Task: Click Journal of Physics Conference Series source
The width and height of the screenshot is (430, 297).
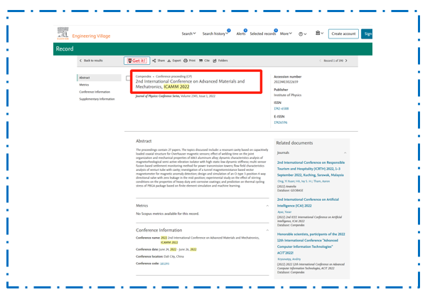Action: click(x=157, y=96)
